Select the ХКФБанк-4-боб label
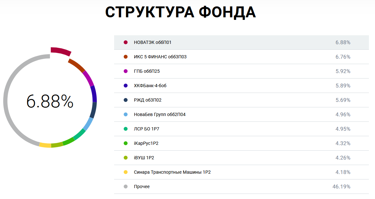The width and height of the screenshot is (375, 199). [x=150, y=86]
